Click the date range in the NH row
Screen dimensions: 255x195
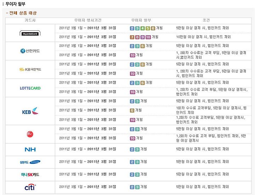point(88,149)
